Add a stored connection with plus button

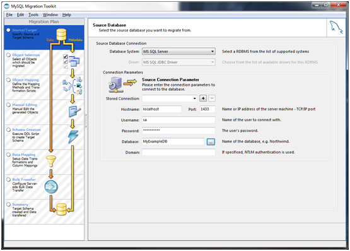click(203, 98)
